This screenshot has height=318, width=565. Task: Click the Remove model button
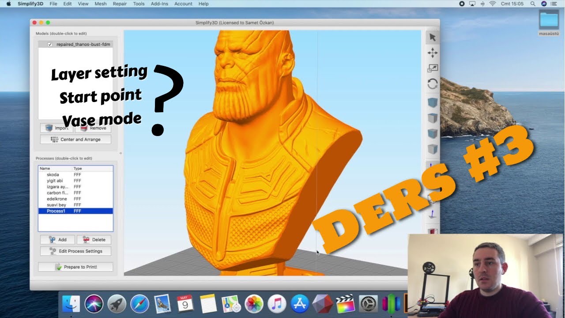click(x=93, y=128)
